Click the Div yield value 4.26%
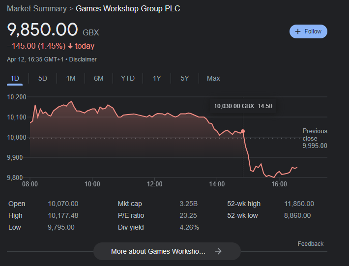 [189, 227]
